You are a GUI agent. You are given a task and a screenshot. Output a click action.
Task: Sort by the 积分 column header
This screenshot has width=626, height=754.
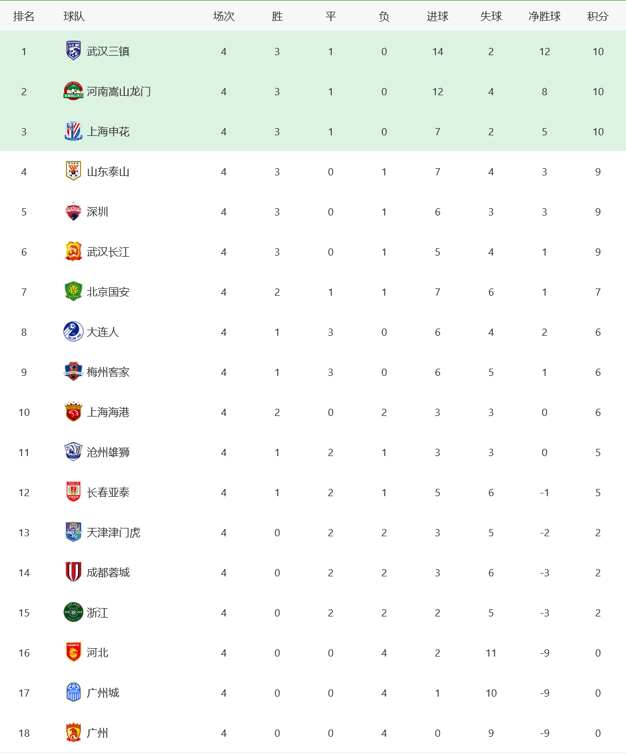(x=598, y=16)
